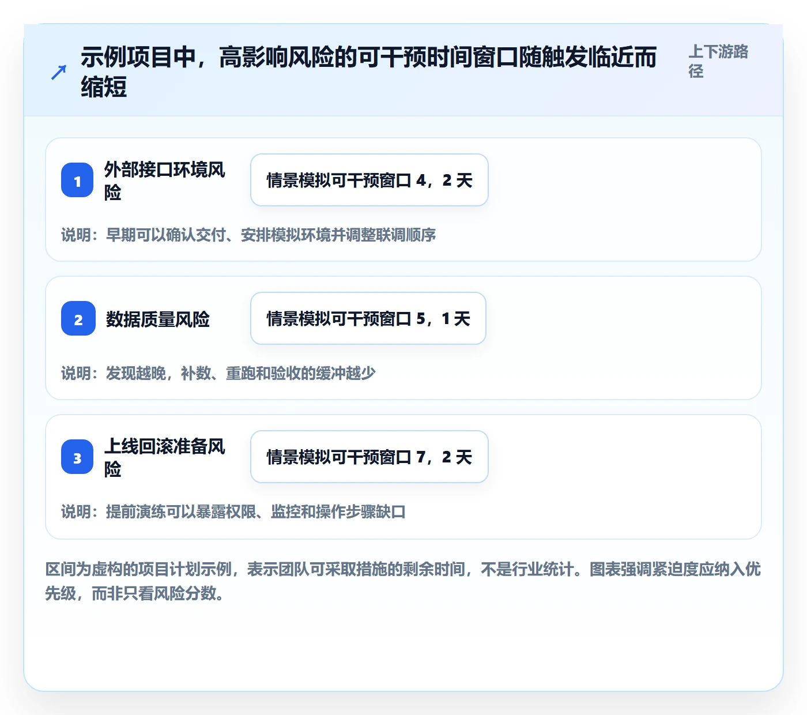Click the footnote starting with 区间为虚构的项目计划示例

(403, 581)
